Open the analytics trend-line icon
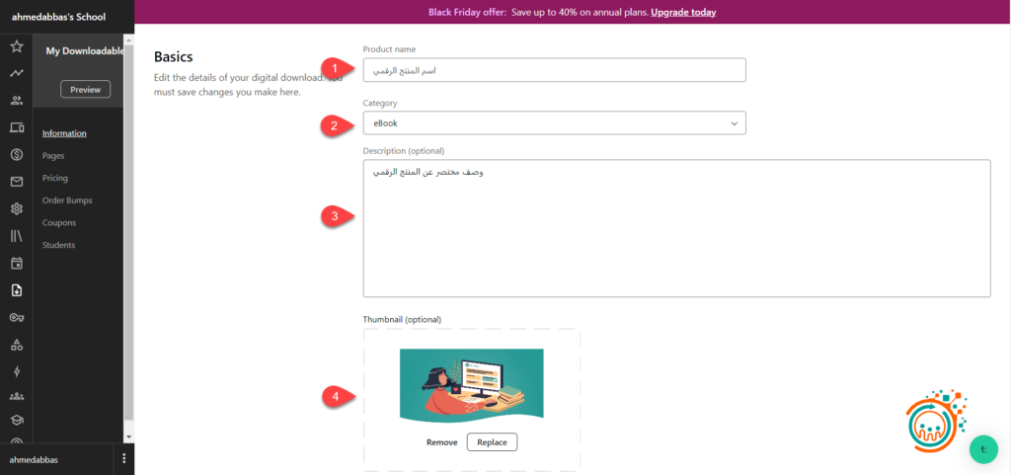 [x=16, y=73]
